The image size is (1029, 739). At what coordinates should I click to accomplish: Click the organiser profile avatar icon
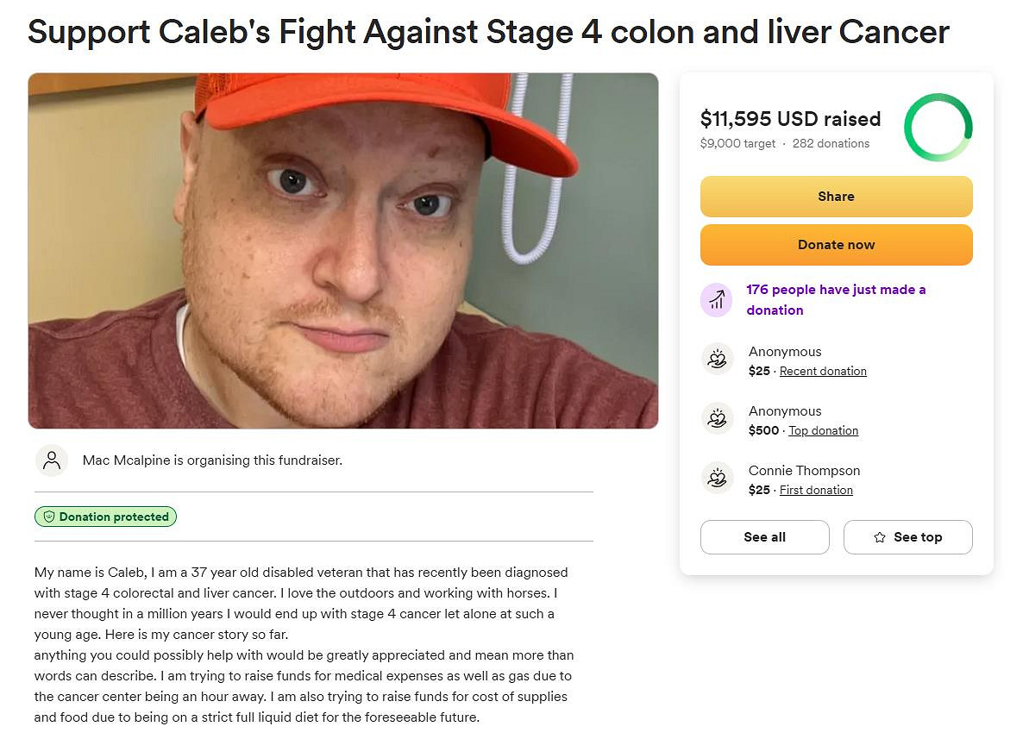52,460
